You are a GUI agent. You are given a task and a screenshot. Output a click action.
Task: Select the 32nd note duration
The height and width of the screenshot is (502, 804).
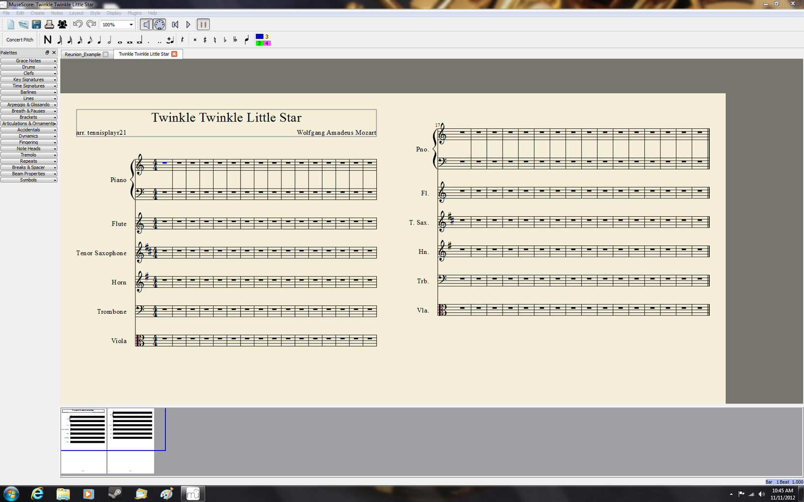[x=70, y=40]
